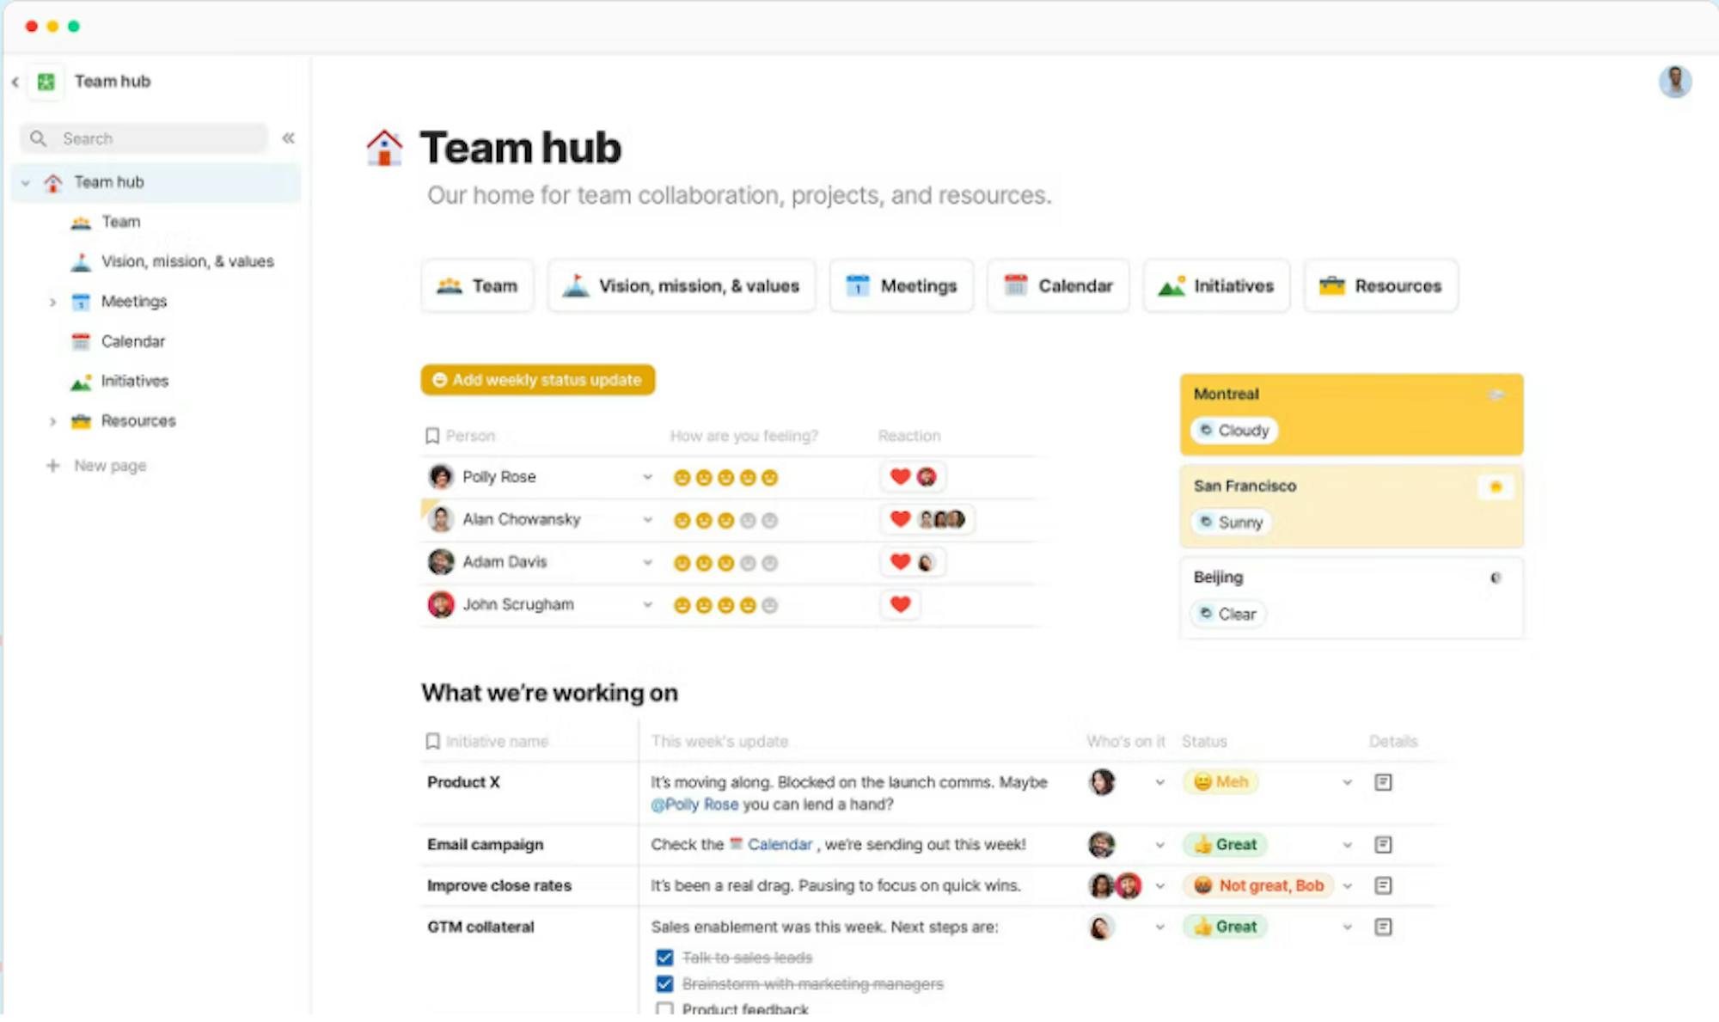This screenshot has height=1022, width=1719.
Task: Open details icon for Product X
Action: [x=1383, y=782]
